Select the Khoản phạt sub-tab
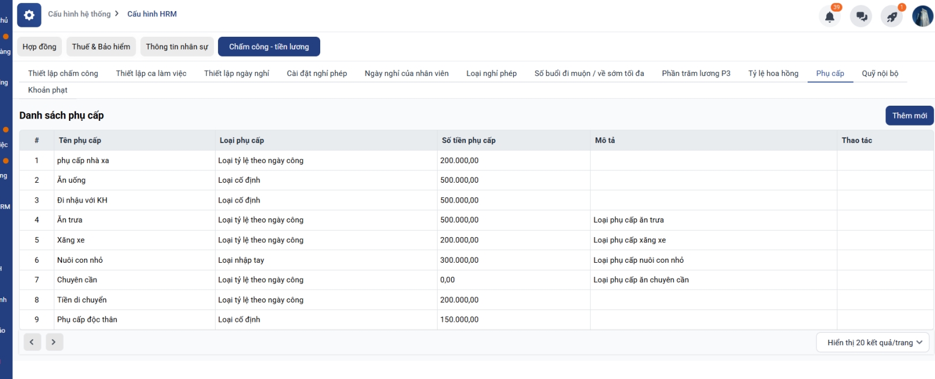The width and height of the screenshot is (935, 379). coord(48,90)
